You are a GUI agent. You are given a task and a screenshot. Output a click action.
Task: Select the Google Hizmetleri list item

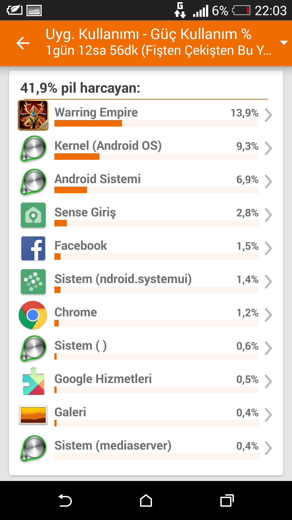click(146, 382)
